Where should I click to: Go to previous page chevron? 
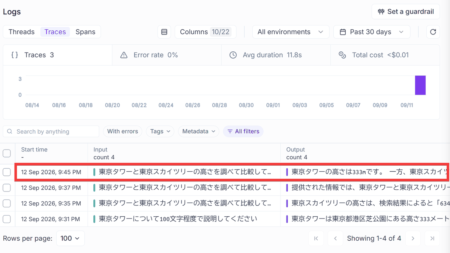click(x=336, y=238)
